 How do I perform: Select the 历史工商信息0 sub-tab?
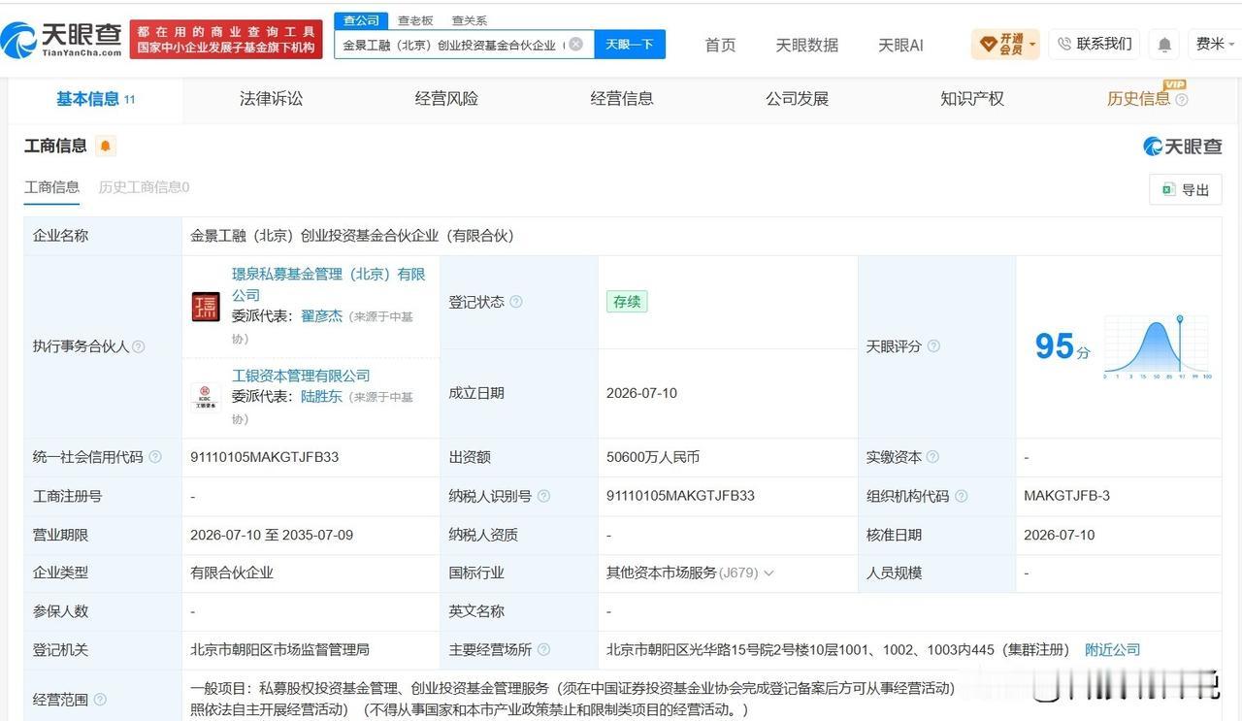pos(144,187)
